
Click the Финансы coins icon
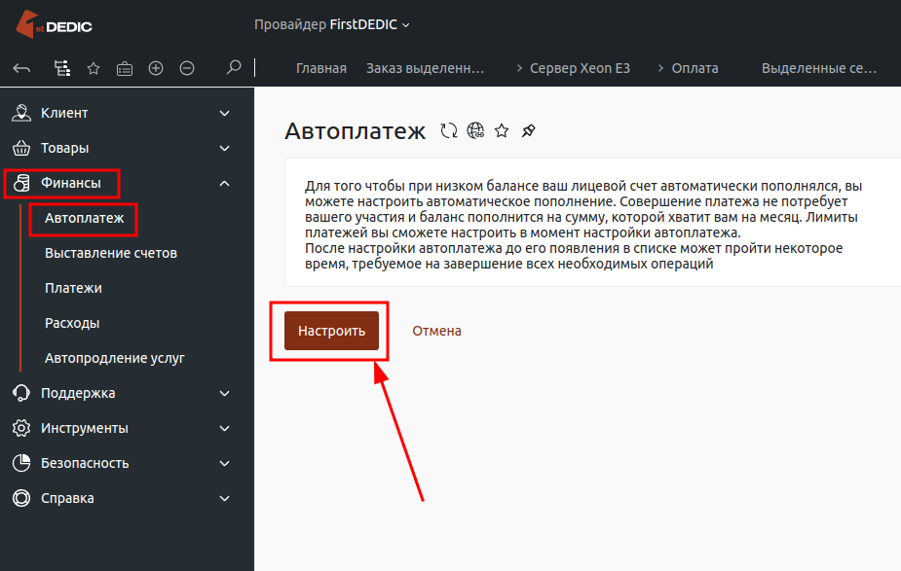click(21, 183)
